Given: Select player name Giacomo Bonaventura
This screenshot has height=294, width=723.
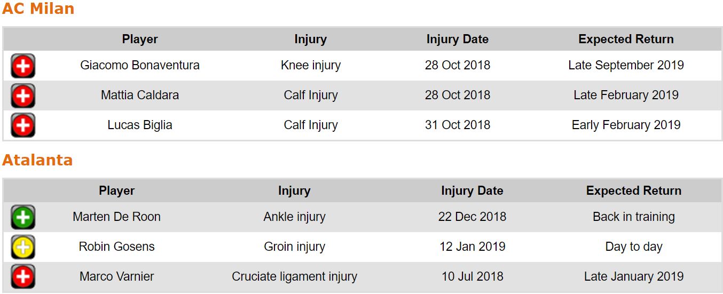Looking at the screenshot, I should pyautogui.click(x=140, y=65).
